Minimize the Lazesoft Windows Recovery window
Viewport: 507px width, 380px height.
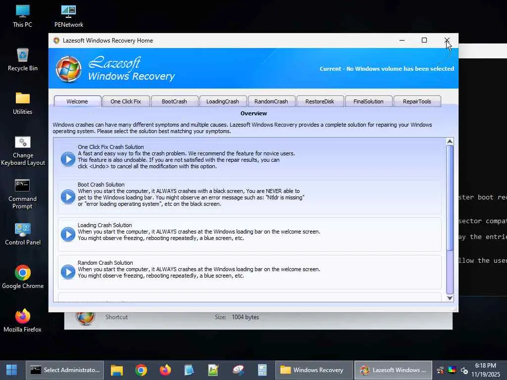(x=402, y=41)
